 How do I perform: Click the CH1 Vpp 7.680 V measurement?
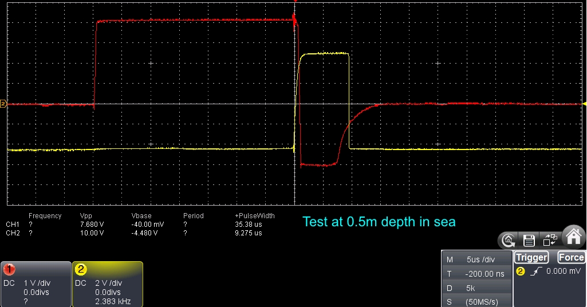point(92,225)
